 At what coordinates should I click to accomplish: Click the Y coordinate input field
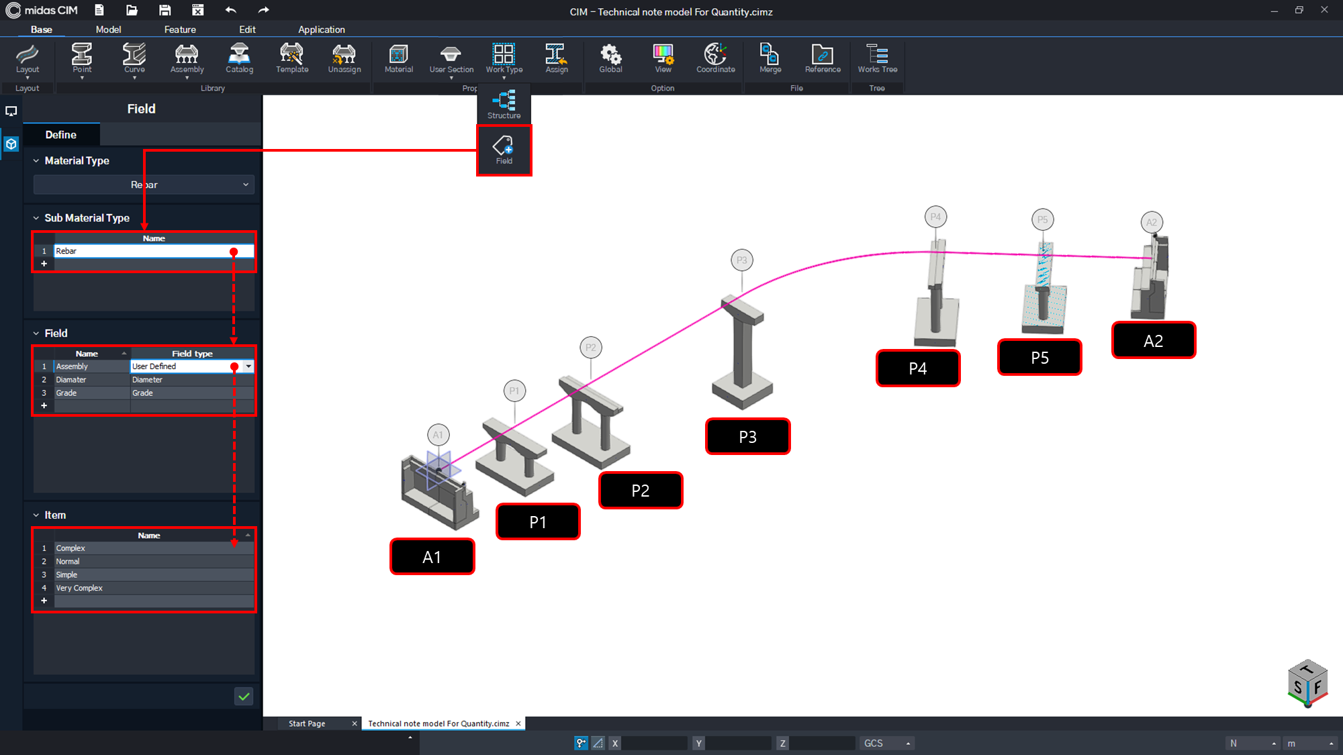[x=739, y=743]
